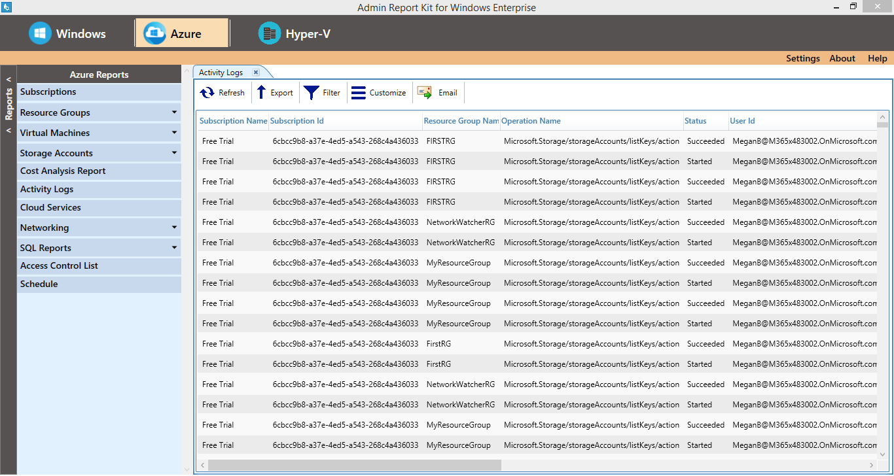894x476 pixels.
Task: Click the Export up-arrow icon
Action: point(261,92)
